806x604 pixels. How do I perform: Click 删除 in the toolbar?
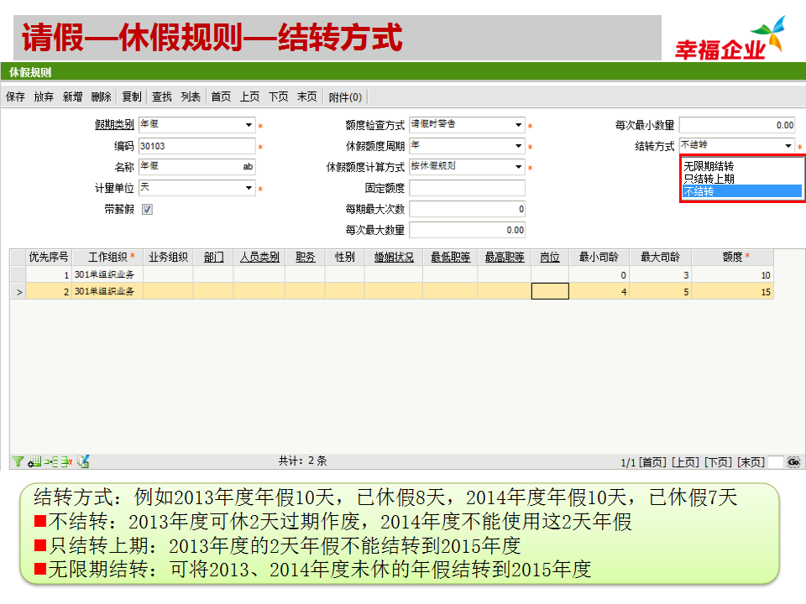pyautogui.click(x=101, y=97)
